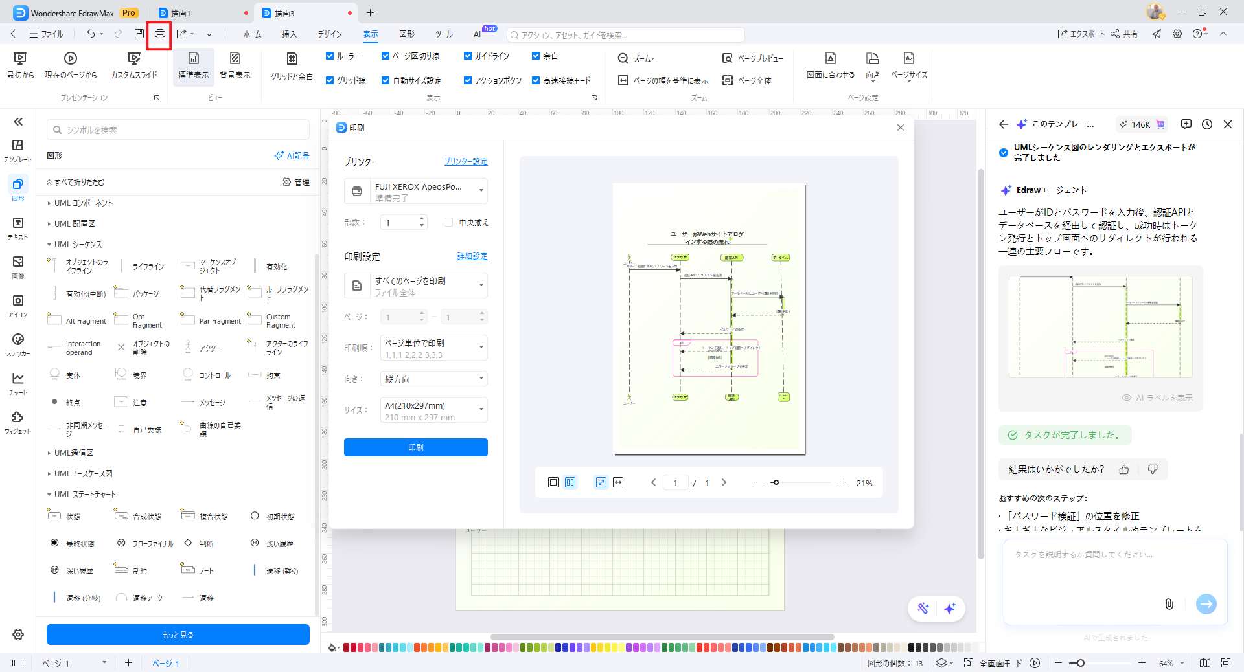Click the thumbs up feedback icon
1244x672 pixels.
coord(1124,469)
